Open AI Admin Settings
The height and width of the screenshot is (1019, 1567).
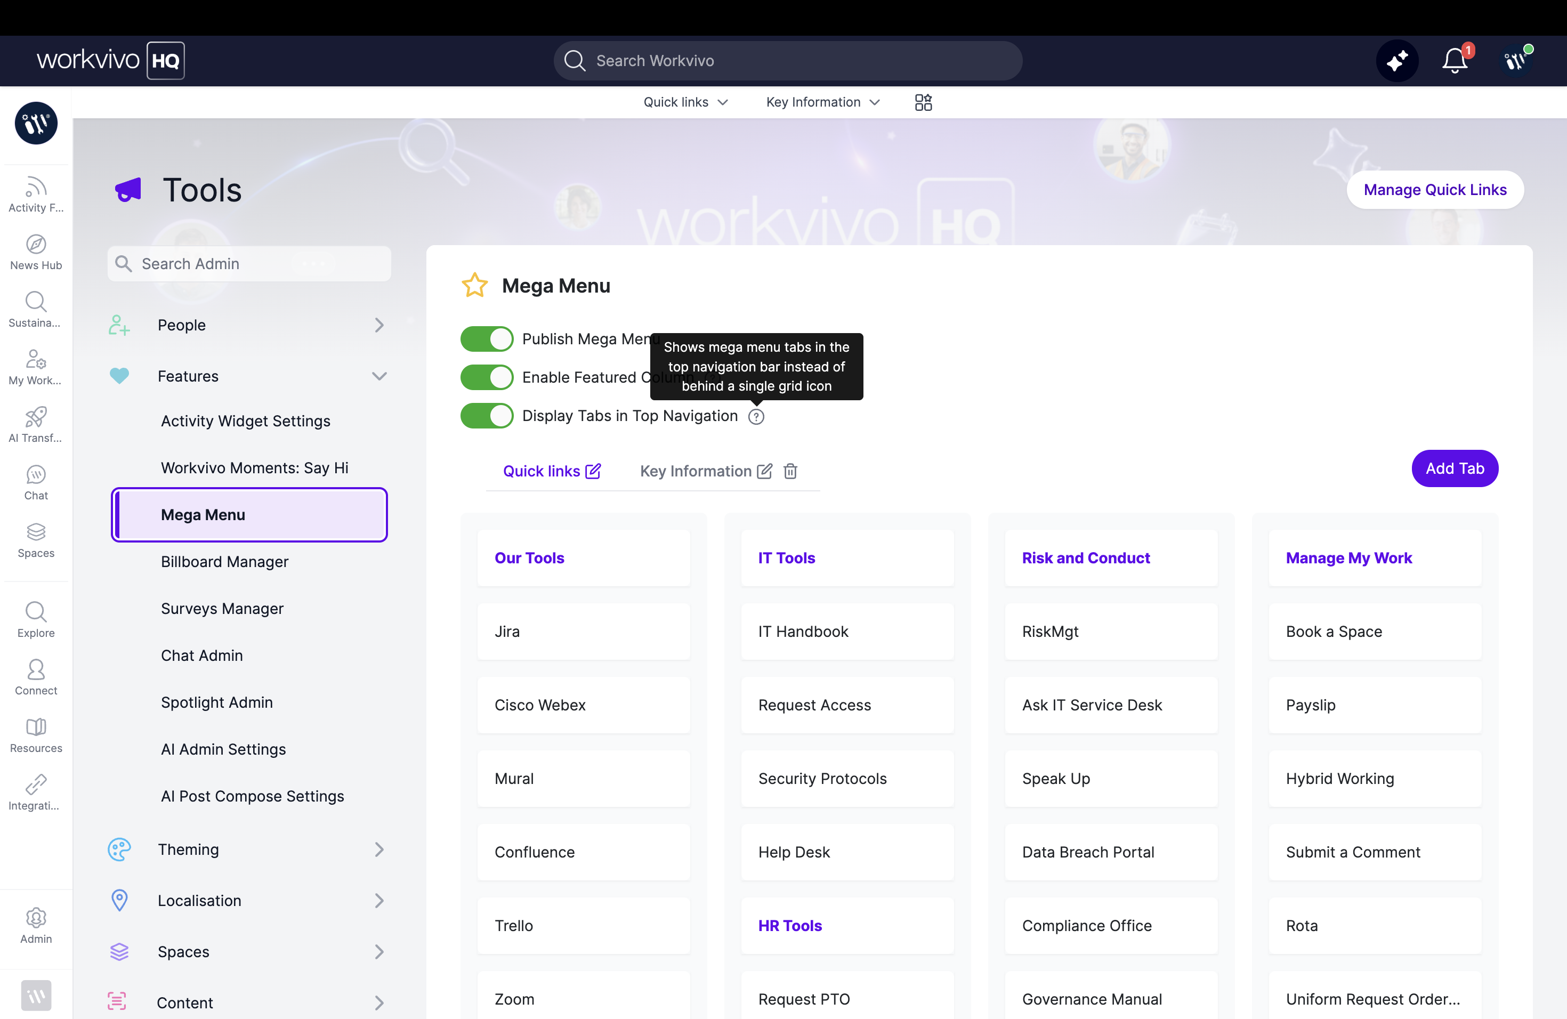pyautogui.click(x=223, y=750)
